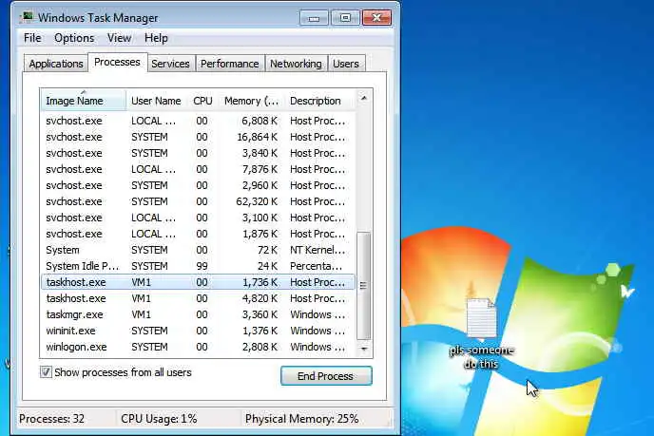654x436 pixels.
Task: Sort by Image Name column header
Action: [x=83, y=101]
